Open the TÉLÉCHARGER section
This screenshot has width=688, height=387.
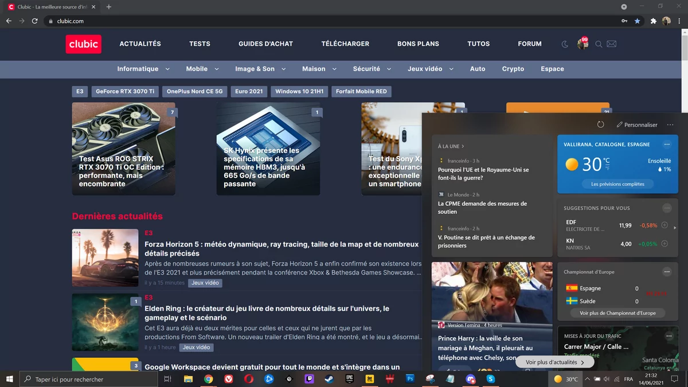click(345, 44)
